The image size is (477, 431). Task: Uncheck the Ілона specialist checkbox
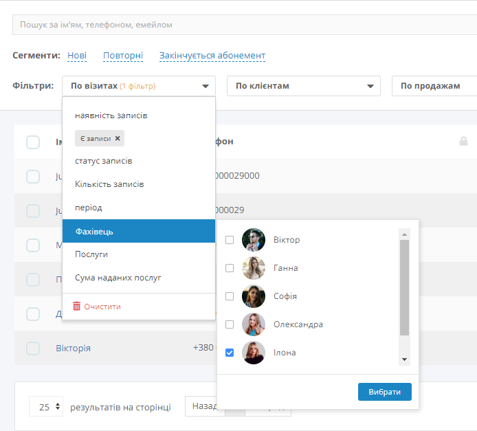[x=230, y=353]
